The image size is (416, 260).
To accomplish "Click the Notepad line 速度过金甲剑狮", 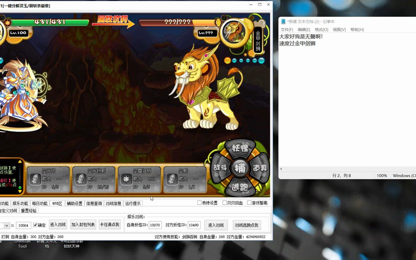I will [297, 43].
